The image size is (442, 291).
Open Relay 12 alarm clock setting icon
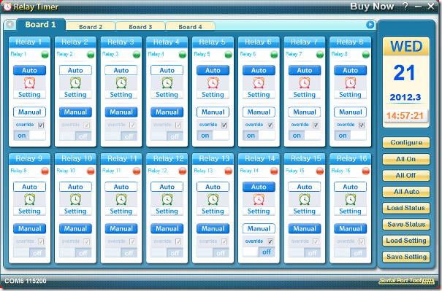click(x=167, y=200)
